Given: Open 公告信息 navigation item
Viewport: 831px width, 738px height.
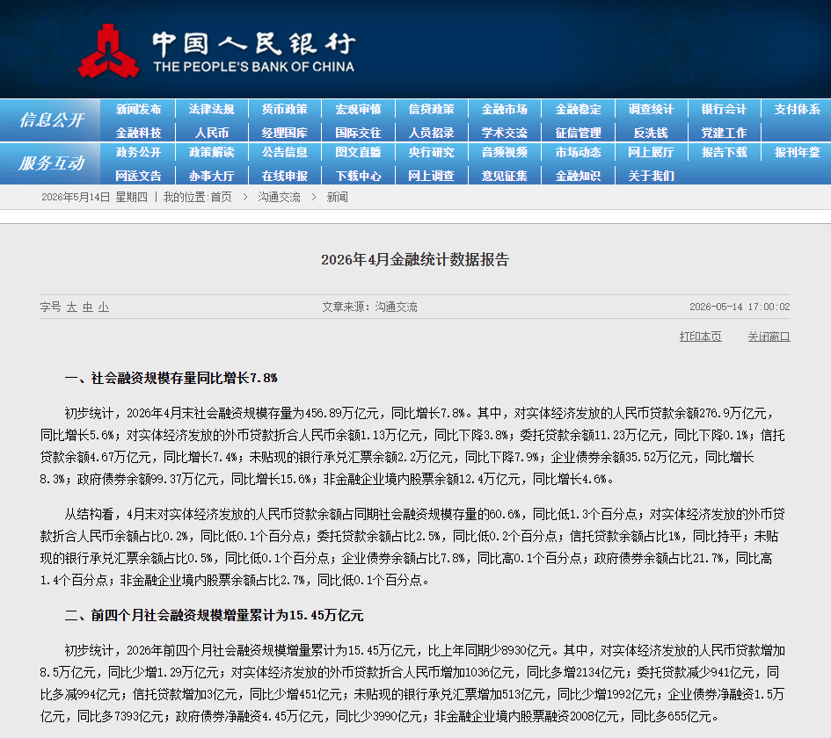Looking at the screenshot, I should point(285,152).
